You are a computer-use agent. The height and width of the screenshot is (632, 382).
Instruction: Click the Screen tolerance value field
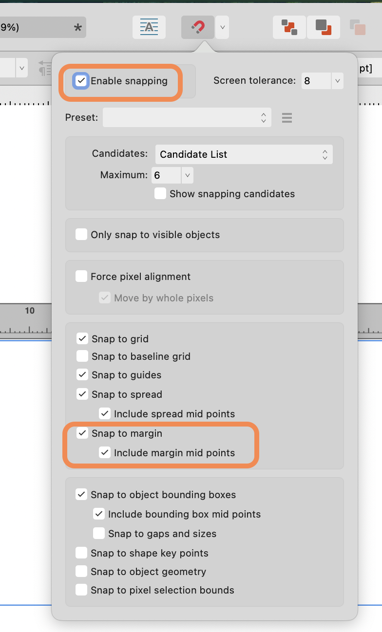[x=316, y=81]
